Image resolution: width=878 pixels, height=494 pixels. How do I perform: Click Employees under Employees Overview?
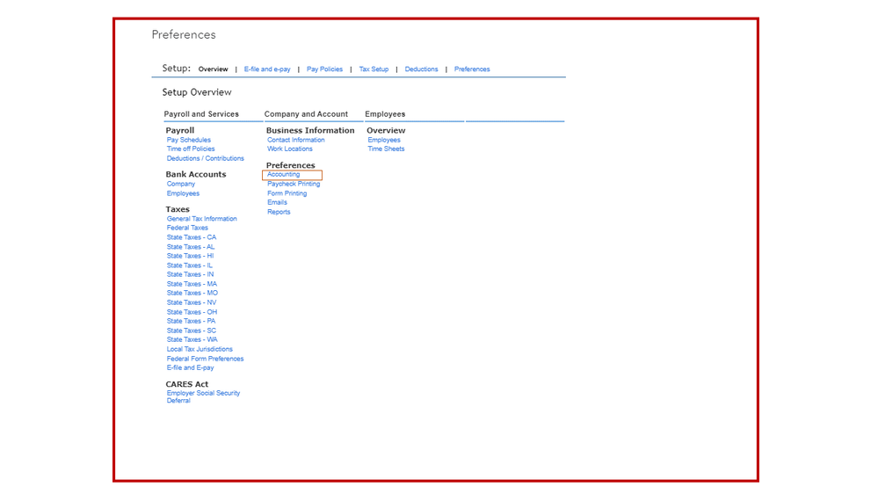point(383,140)
